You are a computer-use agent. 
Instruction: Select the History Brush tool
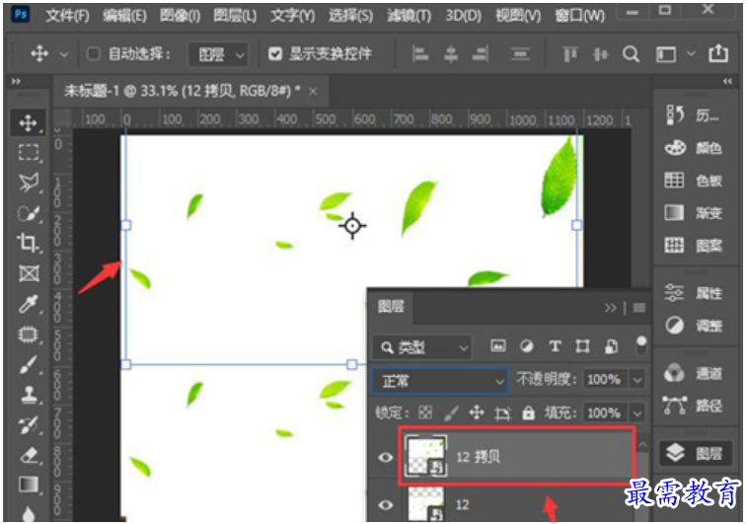pyautogui.click(x=28, y=425)
